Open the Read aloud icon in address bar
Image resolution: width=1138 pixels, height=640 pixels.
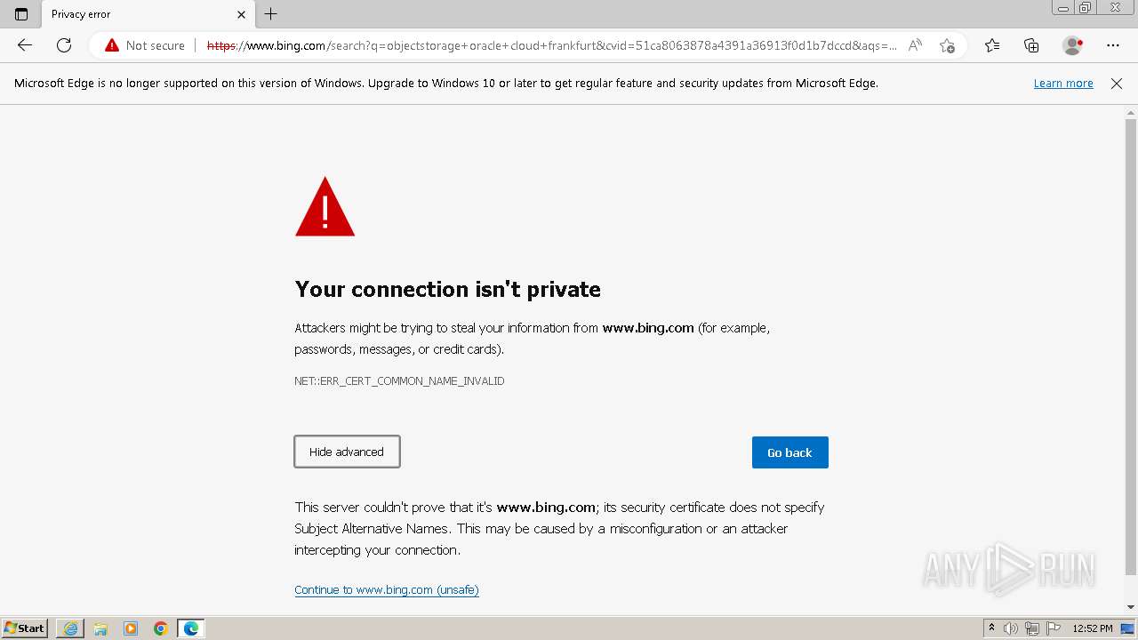point(915,45)
